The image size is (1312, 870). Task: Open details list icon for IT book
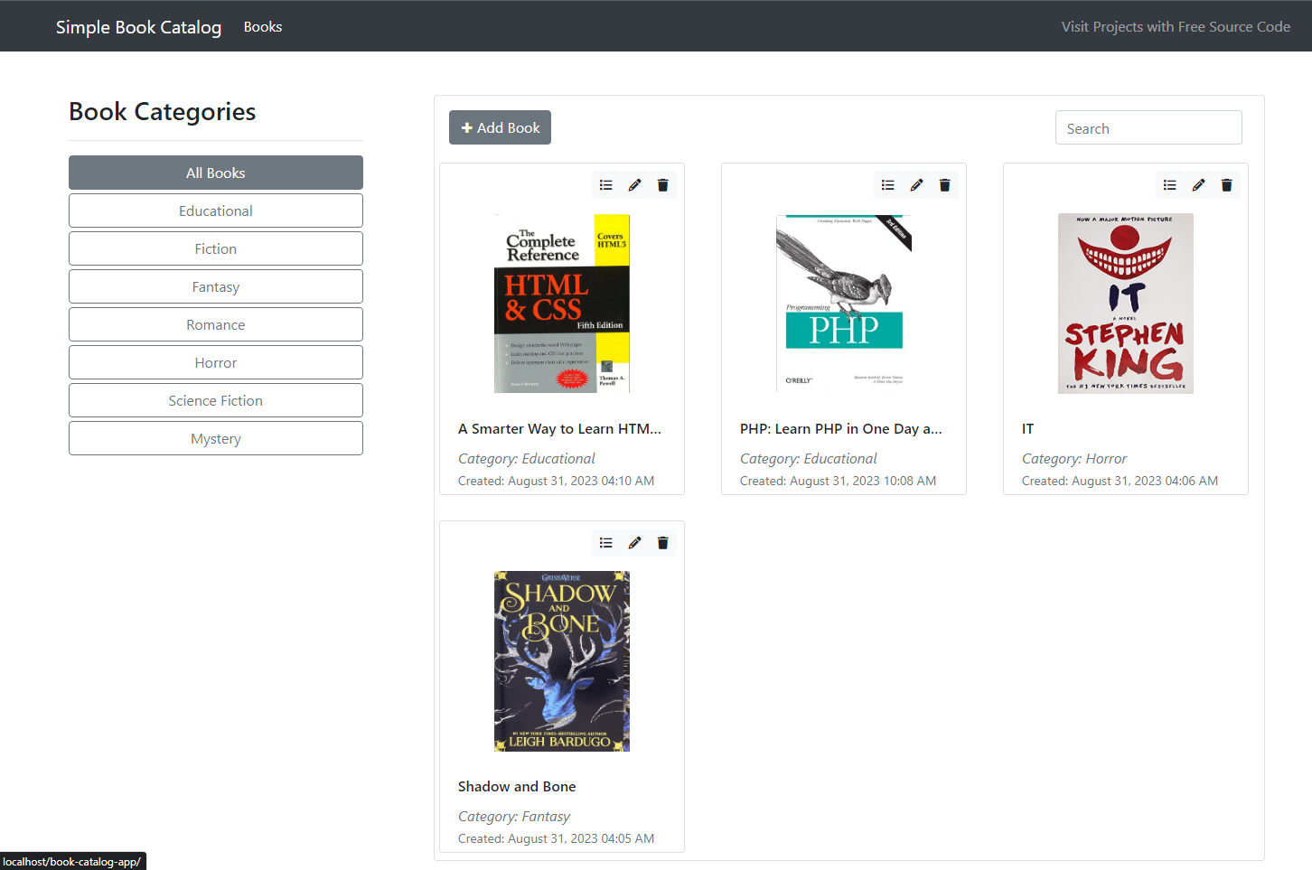point(1170,185)
